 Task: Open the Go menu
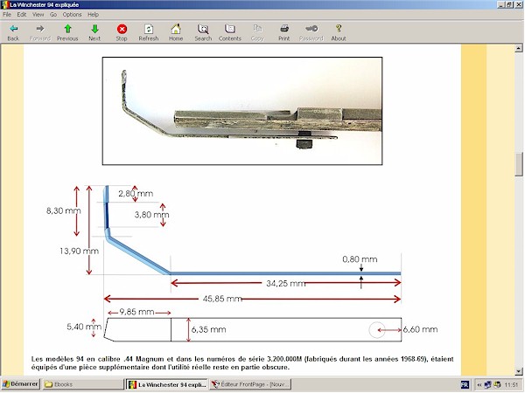click(x=53, y=15)
